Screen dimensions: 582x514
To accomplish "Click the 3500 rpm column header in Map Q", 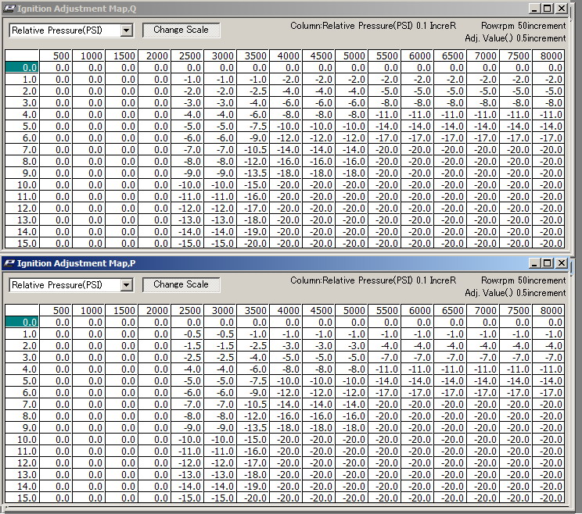I will 253,56.
